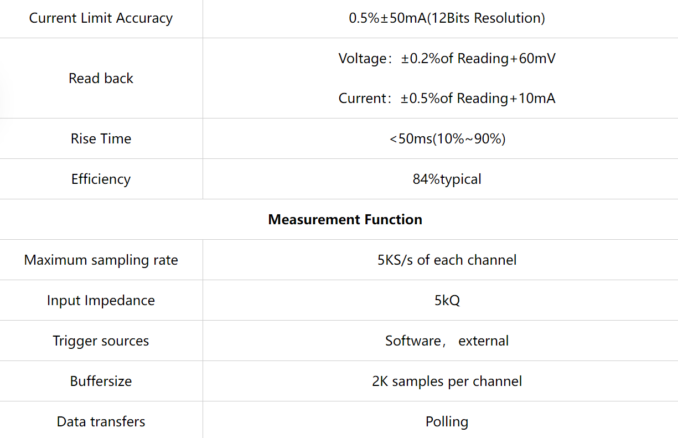Click the Data transfers label
This screenshot has width=678, height=438.
click(x=101, y=421)
